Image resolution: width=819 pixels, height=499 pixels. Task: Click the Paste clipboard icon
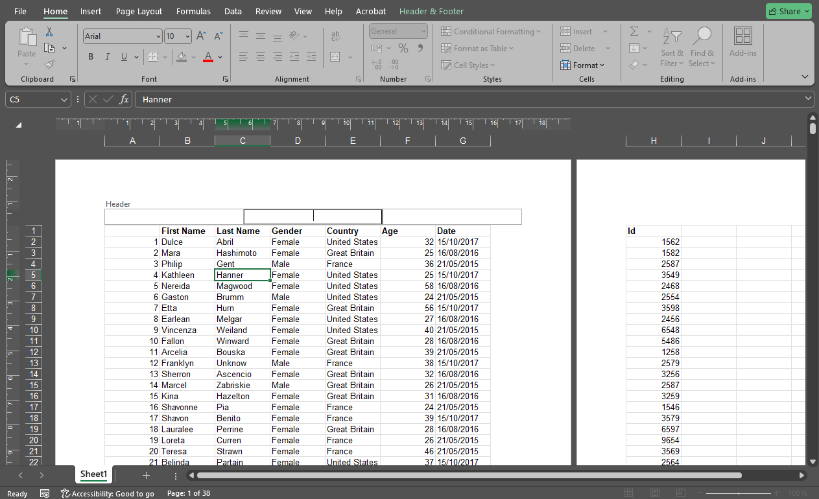(27, 36)
